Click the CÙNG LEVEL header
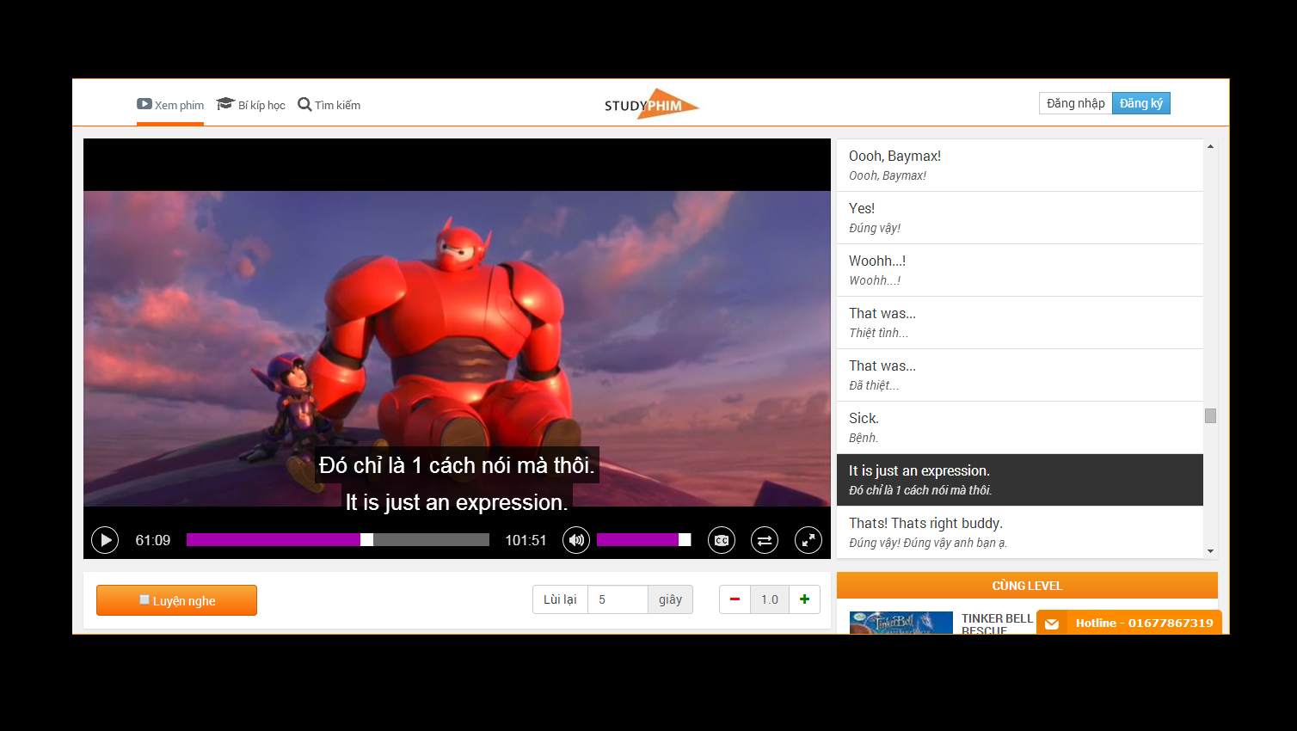This screenshot has height=731, width=1297. click(x=1027, y=586)
